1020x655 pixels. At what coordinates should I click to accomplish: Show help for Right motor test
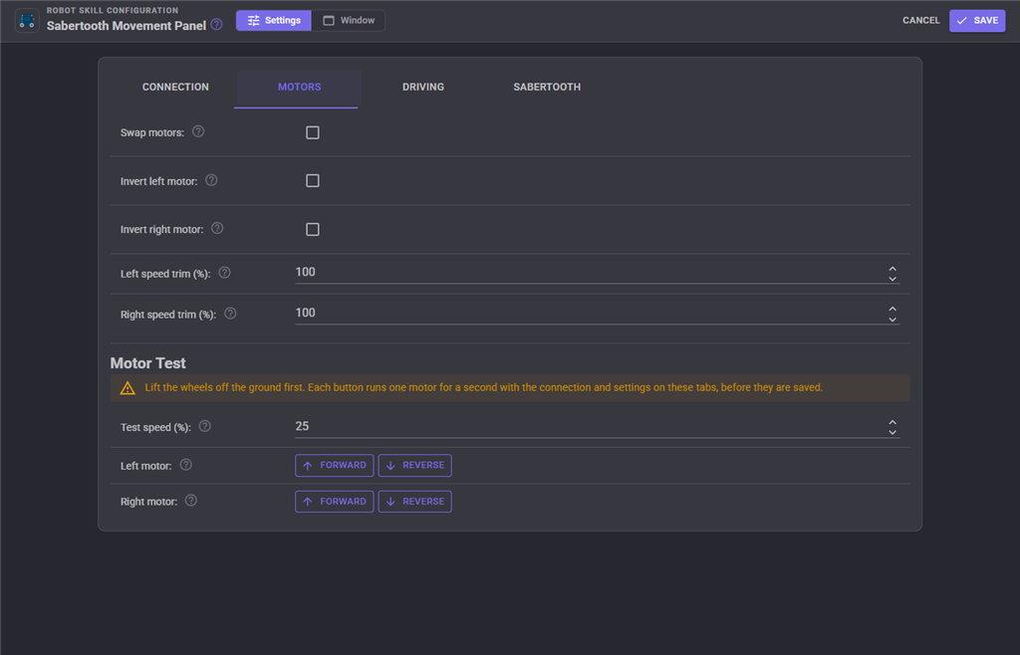pyautogui.click(x=191, y=501)
